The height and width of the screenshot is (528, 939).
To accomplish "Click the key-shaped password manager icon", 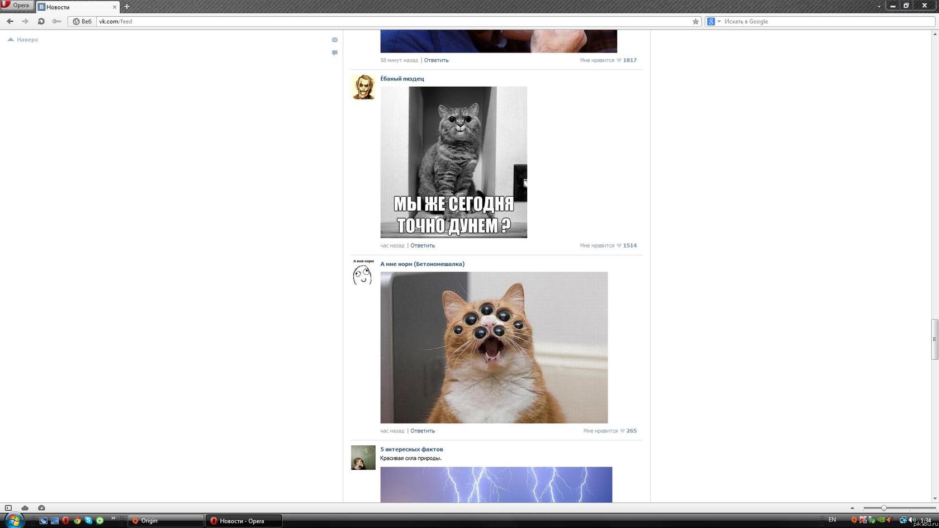I will 56,21.
